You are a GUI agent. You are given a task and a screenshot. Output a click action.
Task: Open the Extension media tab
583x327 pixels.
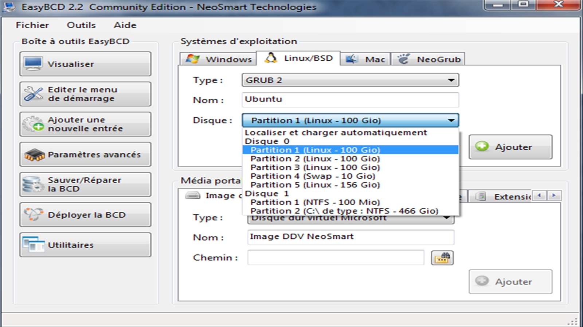(500, 197)
